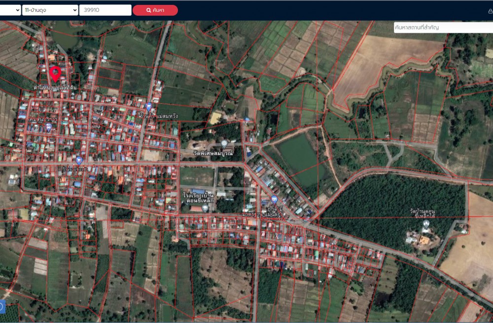Expand the leftmost partially visible dropdown

(x=10, y=10)
